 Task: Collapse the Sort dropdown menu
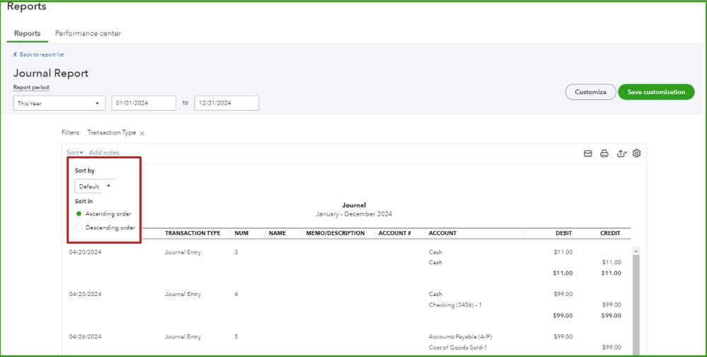pos(75,153)
